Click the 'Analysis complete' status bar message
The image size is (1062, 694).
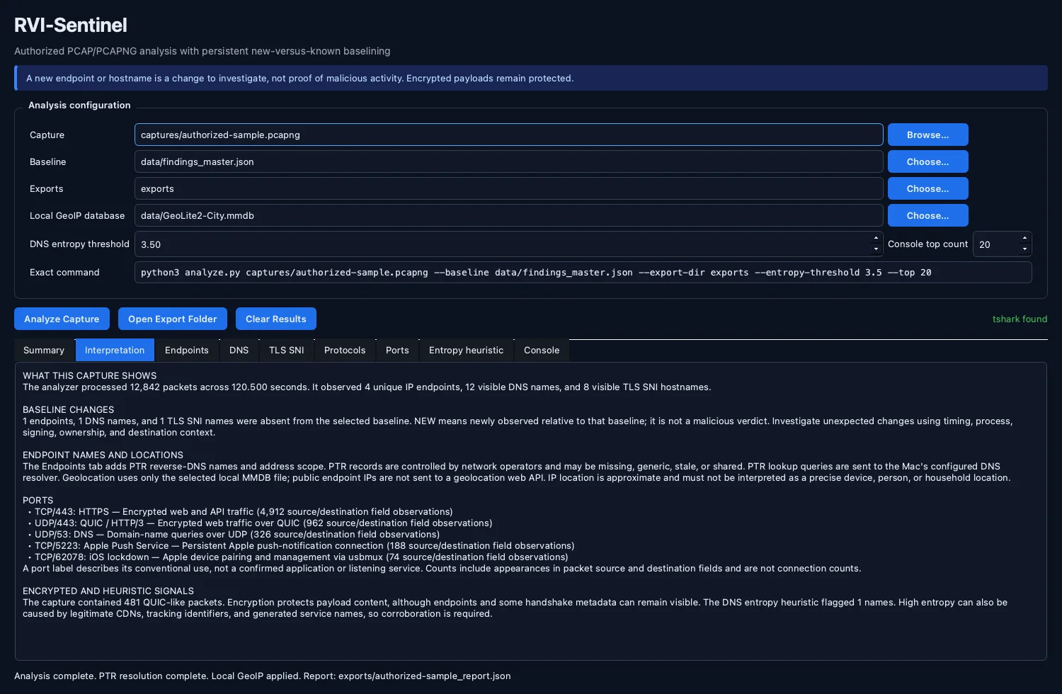[263, 676]
